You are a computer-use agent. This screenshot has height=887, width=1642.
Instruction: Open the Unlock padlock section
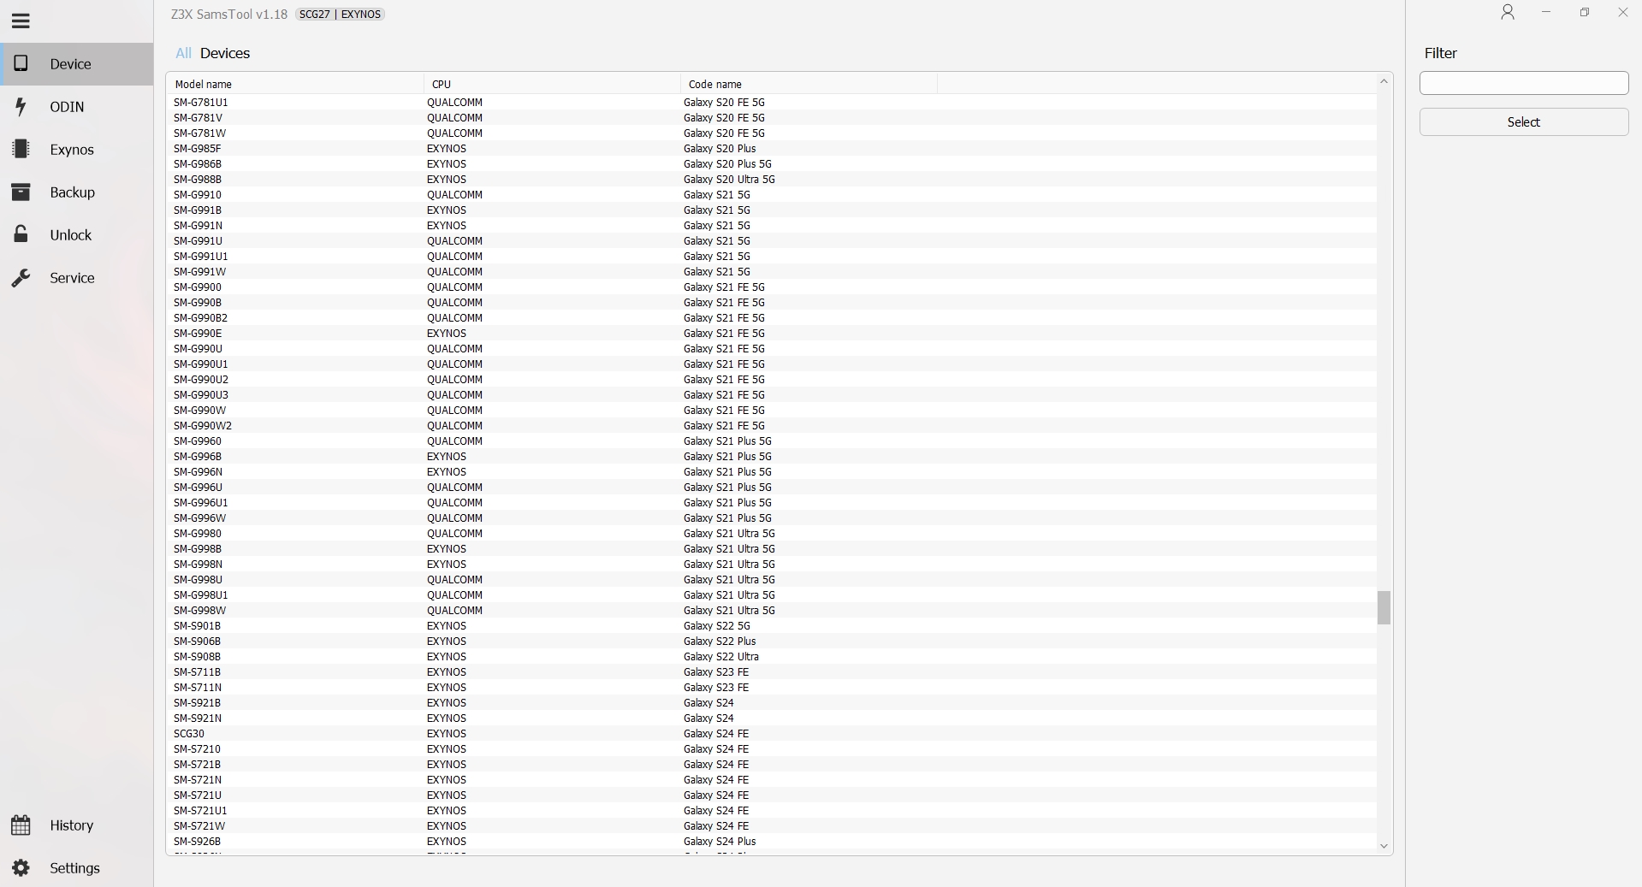[x=21, y=235]
